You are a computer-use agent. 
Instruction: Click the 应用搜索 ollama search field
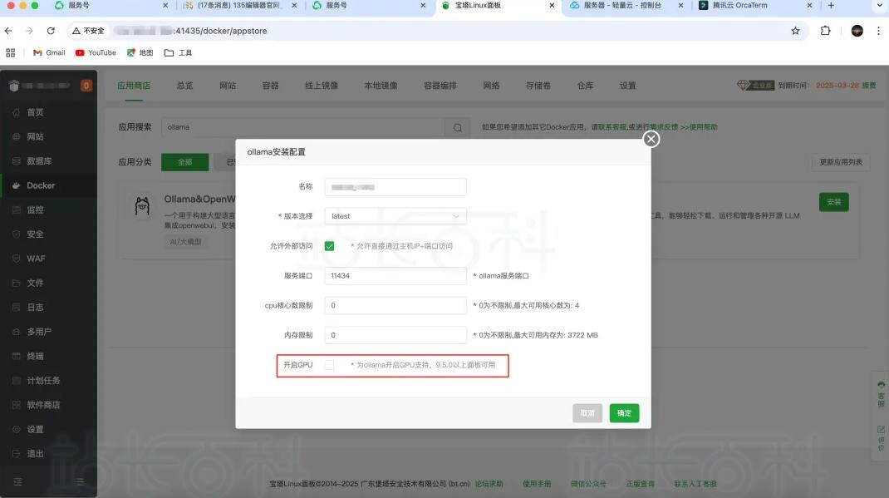(x=302, y=127)
